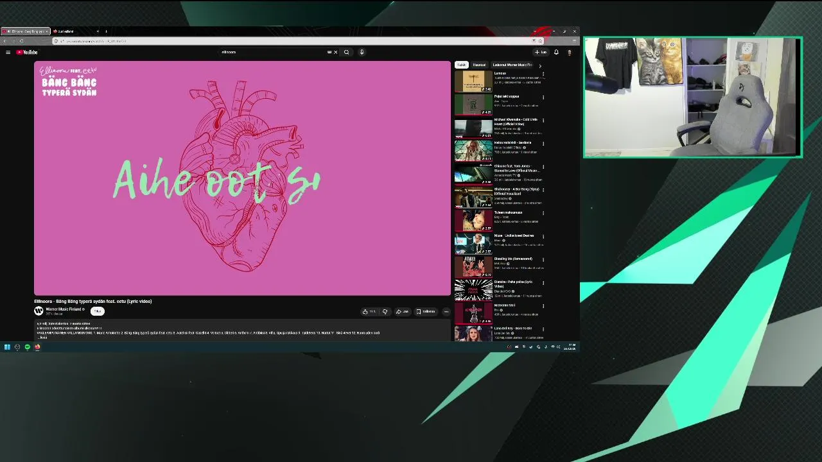The height and width of the screenshot is (462, 822).
Task: Open options for the Michael Kiwanuka video
Action: (x=543, y=121)
